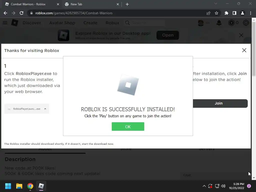Click the green OK button
Image resolution: width=256 pixels, height=192 pixels.
pyautogui.click(x=128, y=126)
